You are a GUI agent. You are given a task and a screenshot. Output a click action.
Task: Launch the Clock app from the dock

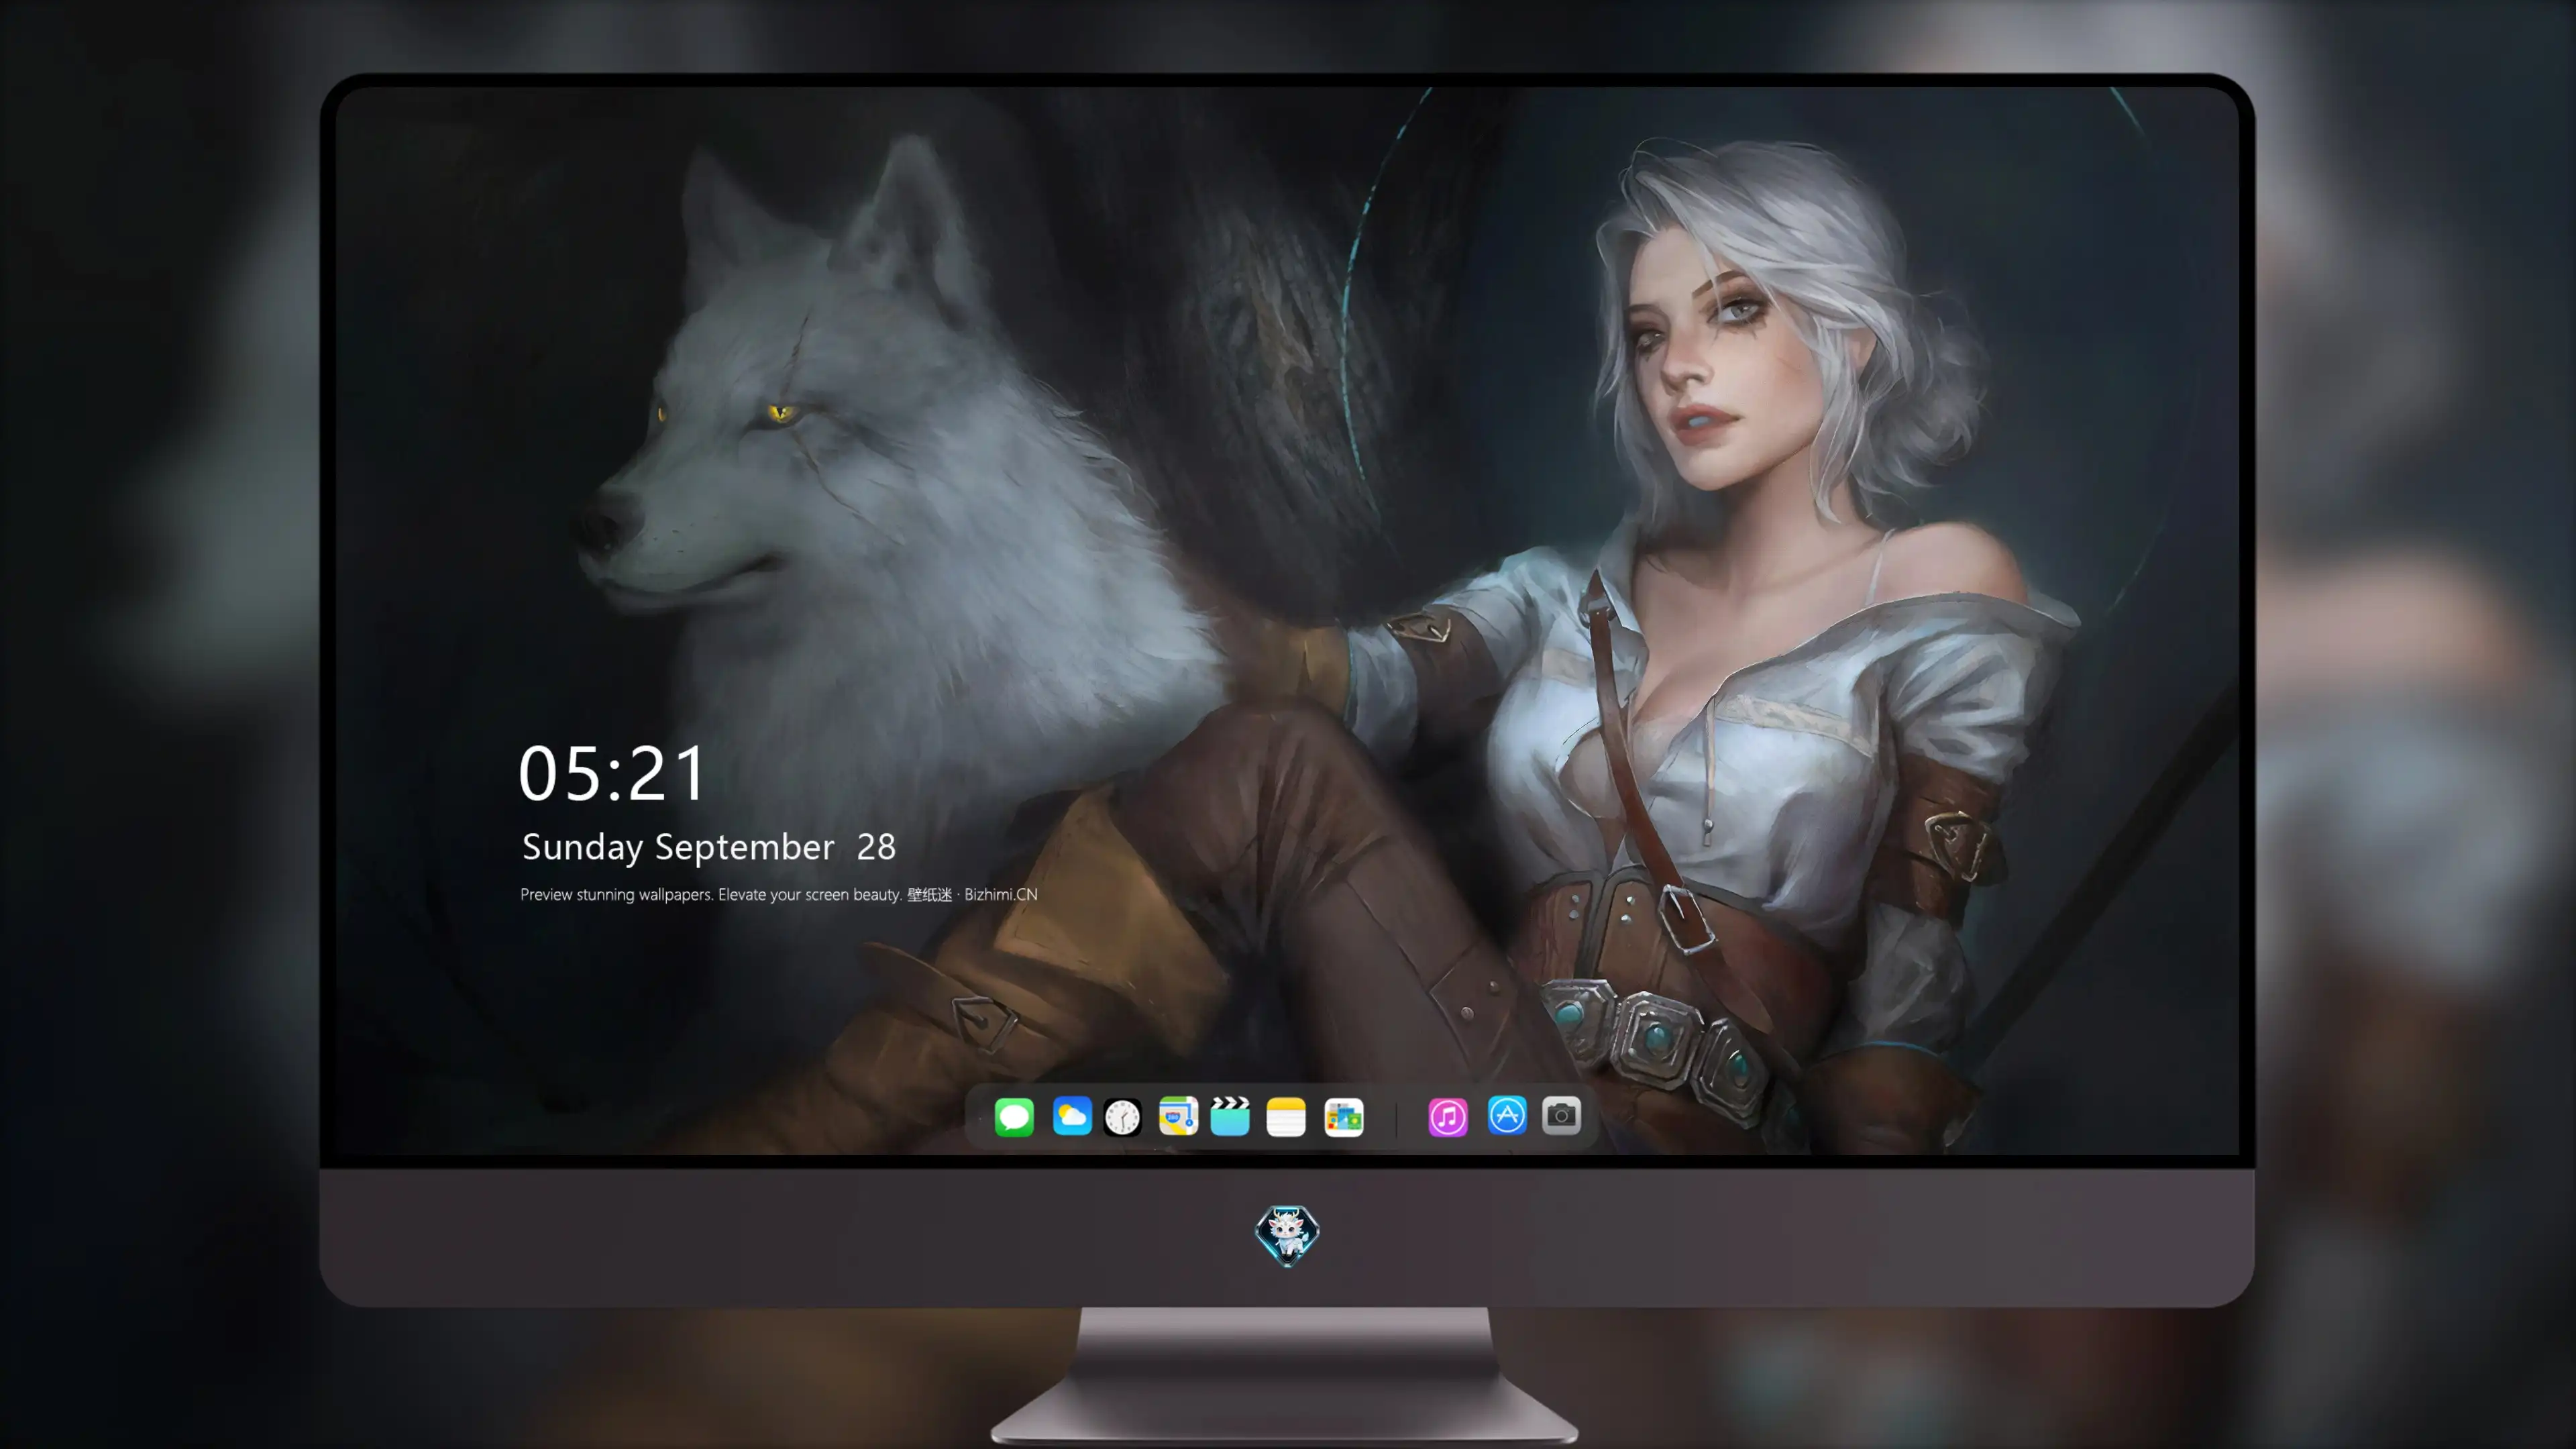[1122, 1116]
